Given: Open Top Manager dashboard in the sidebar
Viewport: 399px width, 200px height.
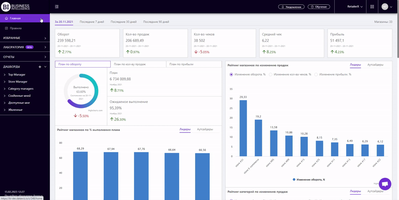Looking at the screenshot, I should point(17,75).
